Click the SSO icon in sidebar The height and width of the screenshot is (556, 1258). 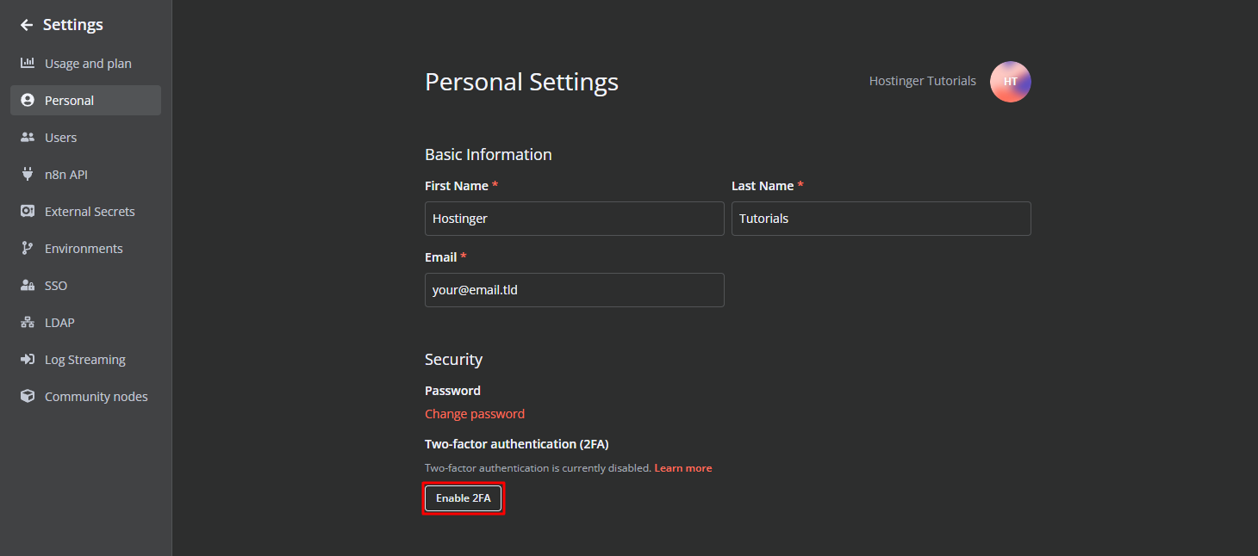28,285
